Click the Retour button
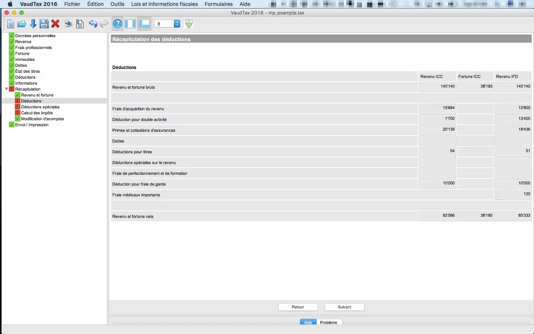The height and width of the screenshot is (334, 534). [298, 307]
